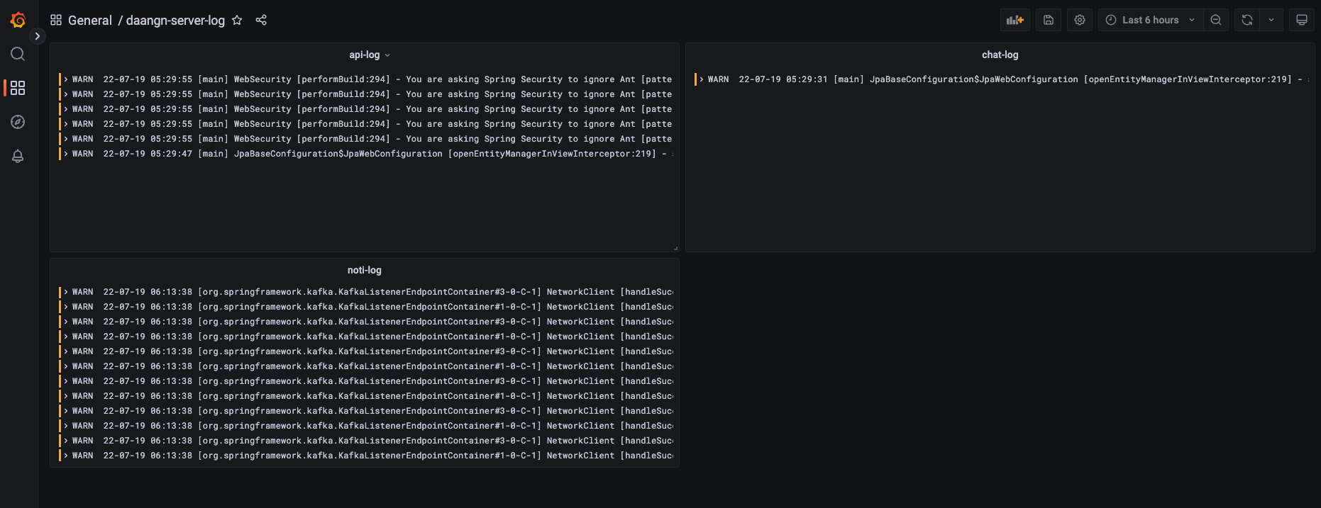Expand the collapsed left sidebar

point(37,35)
